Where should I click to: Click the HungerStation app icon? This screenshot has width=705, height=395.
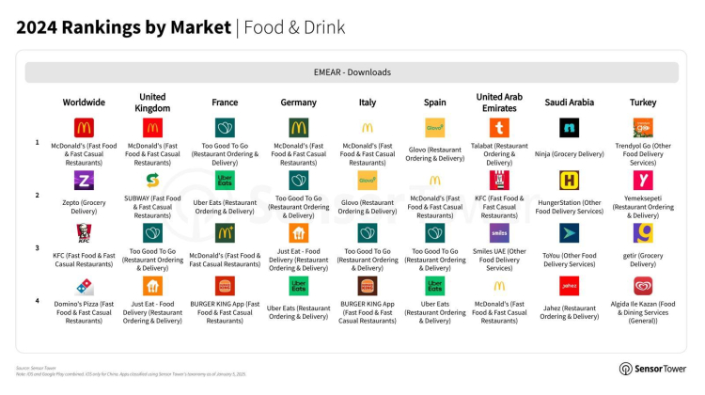570,181
